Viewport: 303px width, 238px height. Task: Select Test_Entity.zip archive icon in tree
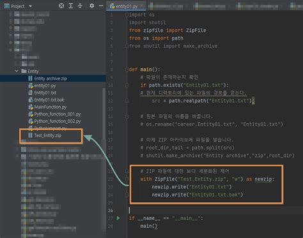click(31, 135)
